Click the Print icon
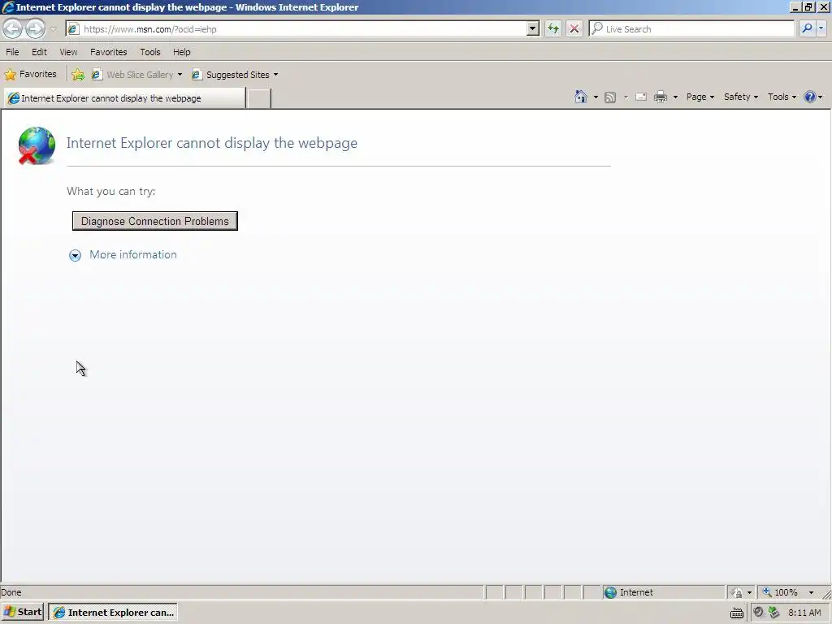 tap(661, 97)
